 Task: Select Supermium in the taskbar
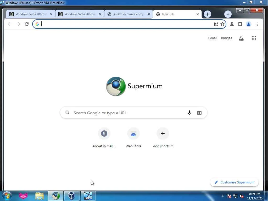56,196
